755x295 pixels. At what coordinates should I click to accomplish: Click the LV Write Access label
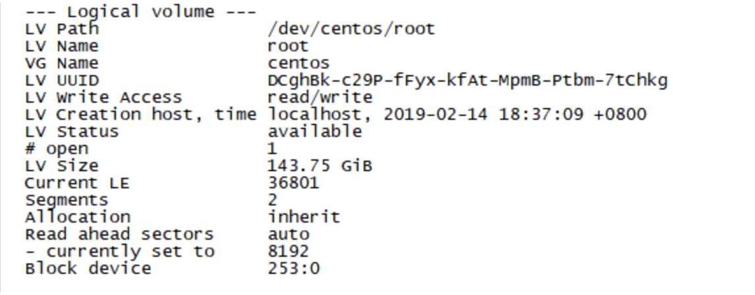point(103,97)
